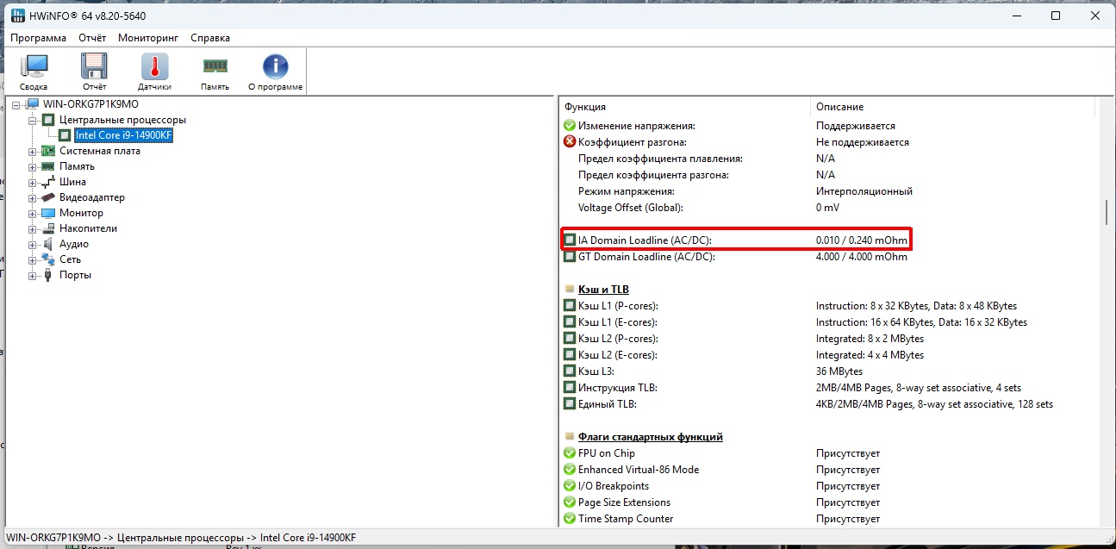The image size is (1116, 549).
Task: Click the computer icon beside WIN-ORKG7P1K9MO
Action: tap(33, 104)
